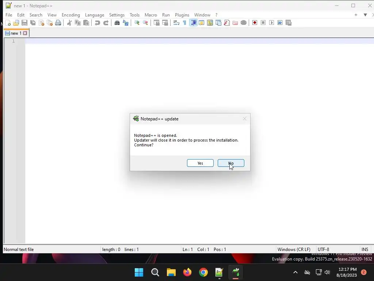
Task: Open the Settings menu
Action: (117, 15)
